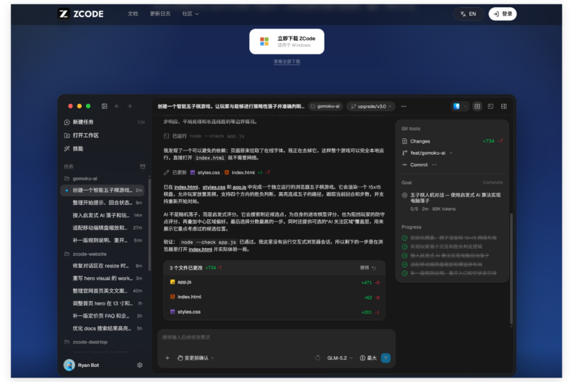Open task 调整首页 hero 在 13 寸和
573x382 pixels.
point(102,303)
